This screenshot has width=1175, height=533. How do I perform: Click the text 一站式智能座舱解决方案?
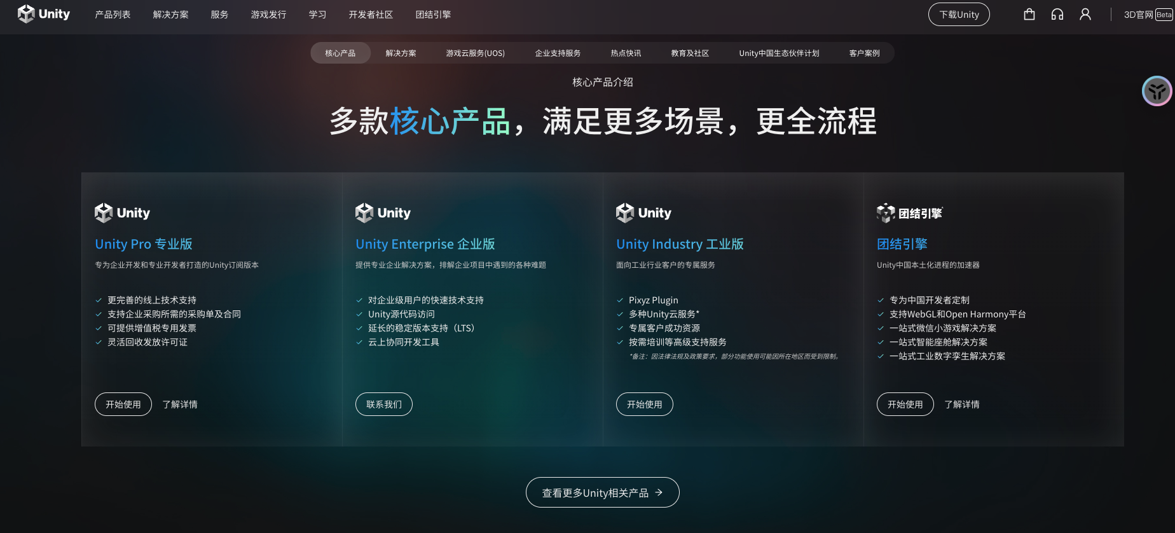coord(938,342)
